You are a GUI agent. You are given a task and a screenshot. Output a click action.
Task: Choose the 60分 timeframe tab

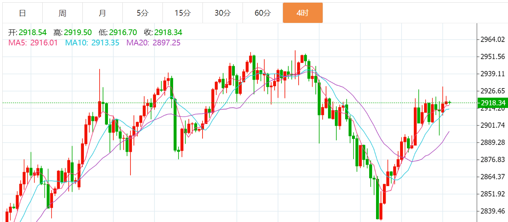(x=263, y=13)
